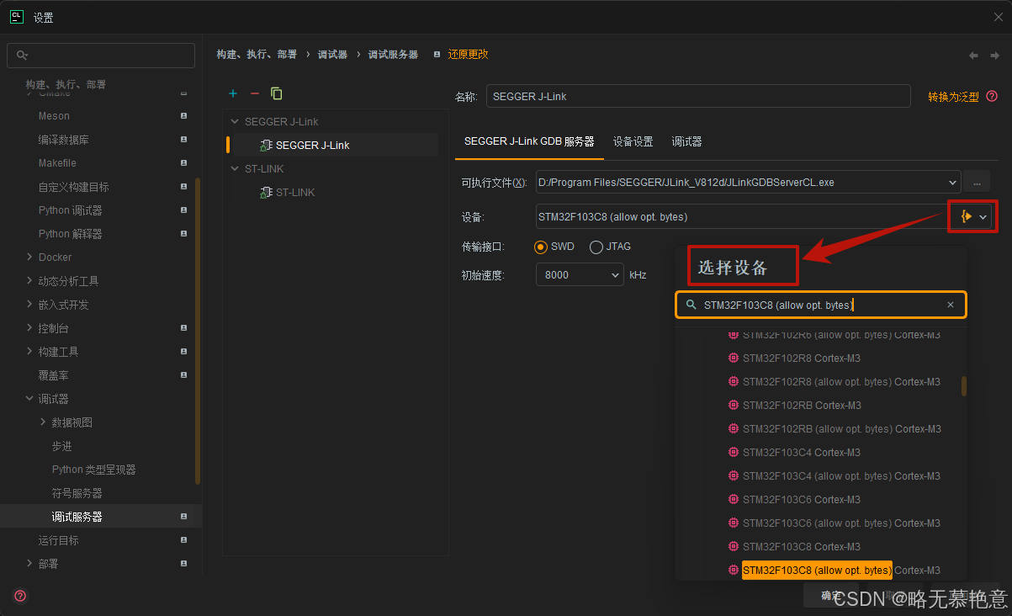This screenshot has width=1012, height=616.
Task: Expand the 嵌入式开发 node
Action: pyautogui.click(x=29, y=305)
